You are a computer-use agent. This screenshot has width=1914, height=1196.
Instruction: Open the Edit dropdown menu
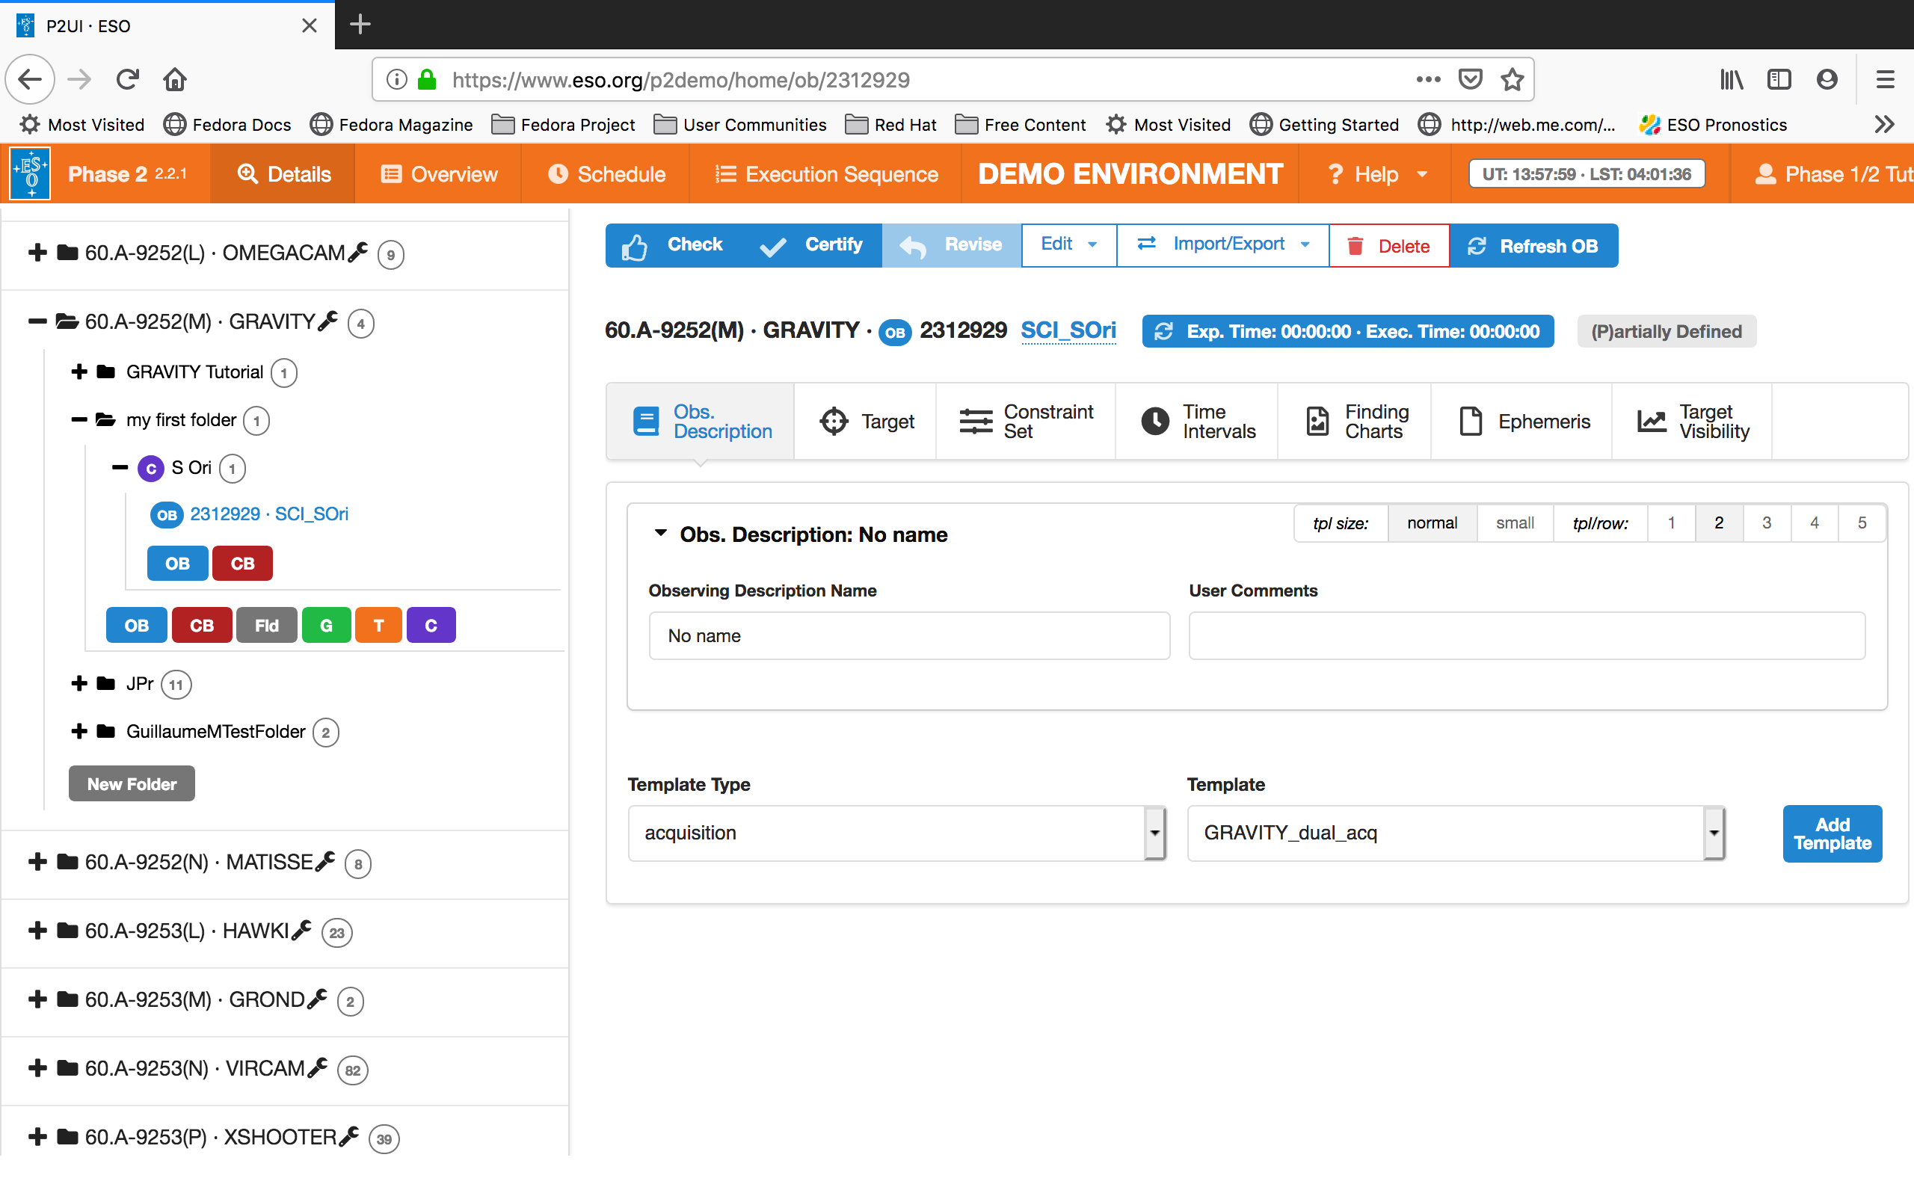1068,244
